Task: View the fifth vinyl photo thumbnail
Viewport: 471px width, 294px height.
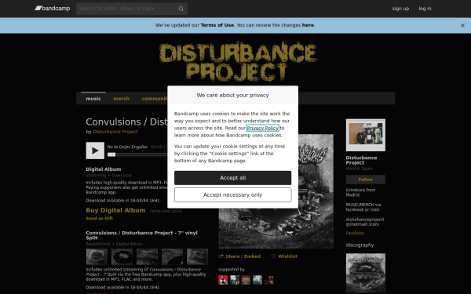Action: [x=197, y=257]
